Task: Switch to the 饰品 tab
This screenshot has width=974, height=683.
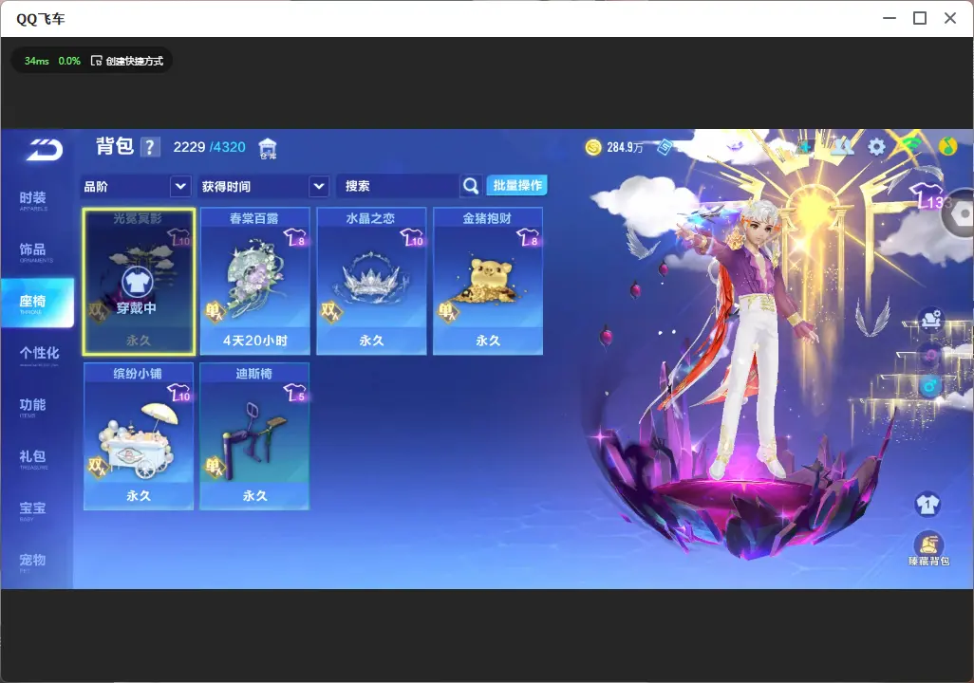Action: [33, 250]
